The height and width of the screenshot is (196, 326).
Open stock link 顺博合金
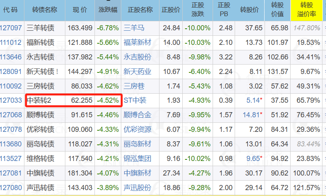click(x=137, y=115)
